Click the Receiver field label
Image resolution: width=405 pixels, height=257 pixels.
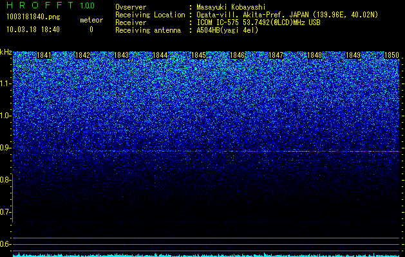[131, 22]
